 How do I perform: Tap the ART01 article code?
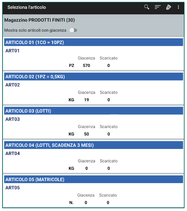coord(12,51)
